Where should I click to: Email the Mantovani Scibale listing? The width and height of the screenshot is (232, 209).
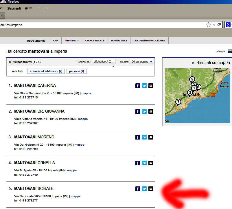coord(151,189)
